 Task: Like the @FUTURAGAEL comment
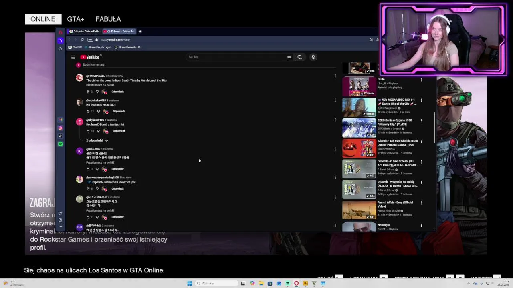(88, 92)
